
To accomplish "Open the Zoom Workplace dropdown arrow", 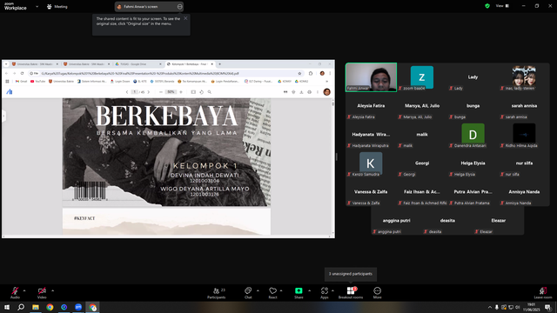I will click(x=37, y=6).
